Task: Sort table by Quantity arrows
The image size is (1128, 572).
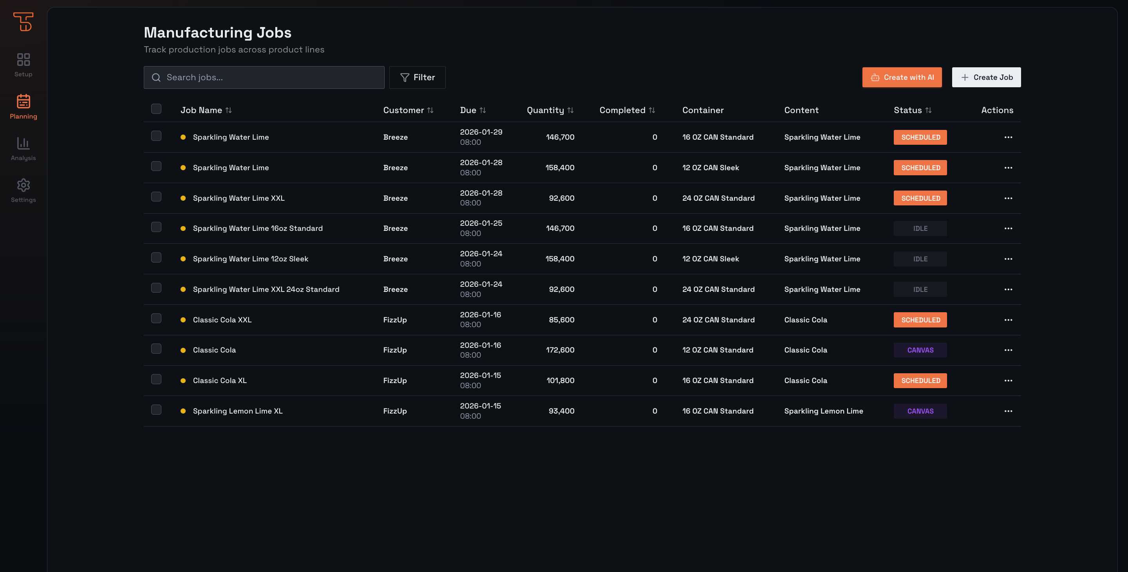Action: [x=570, y=110]
